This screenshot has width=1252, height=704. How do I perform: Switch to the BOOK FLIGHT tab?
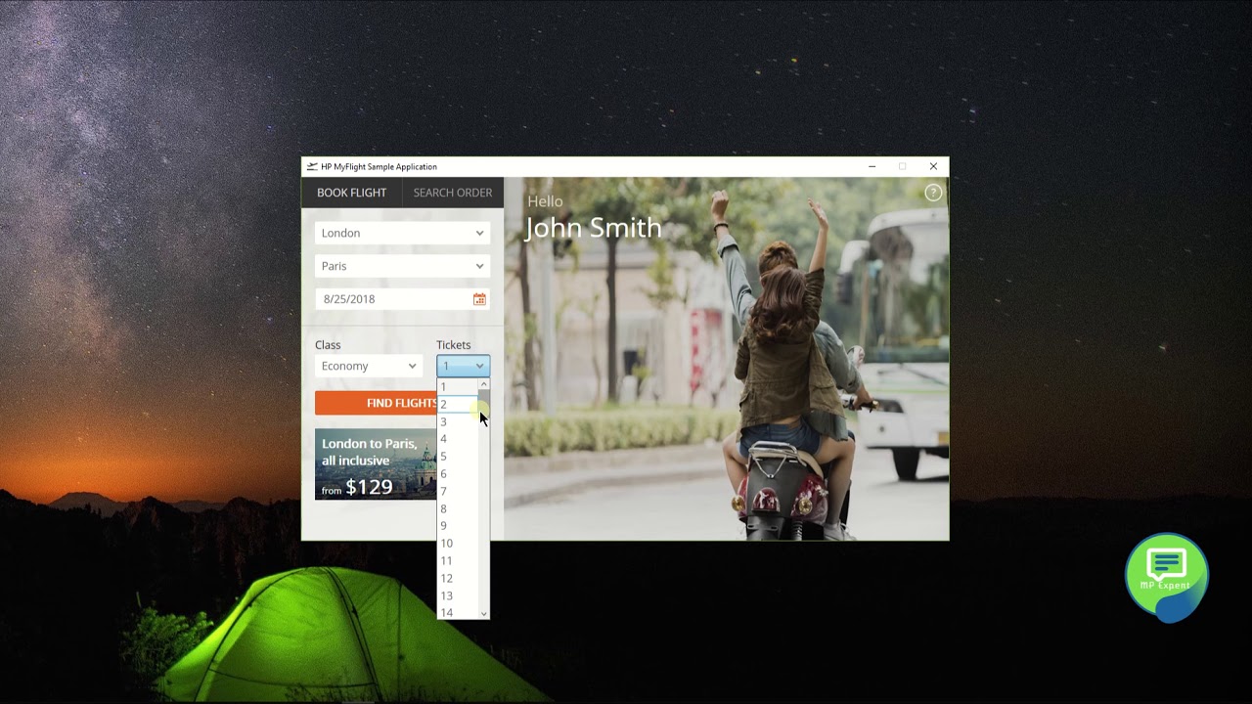351,193
